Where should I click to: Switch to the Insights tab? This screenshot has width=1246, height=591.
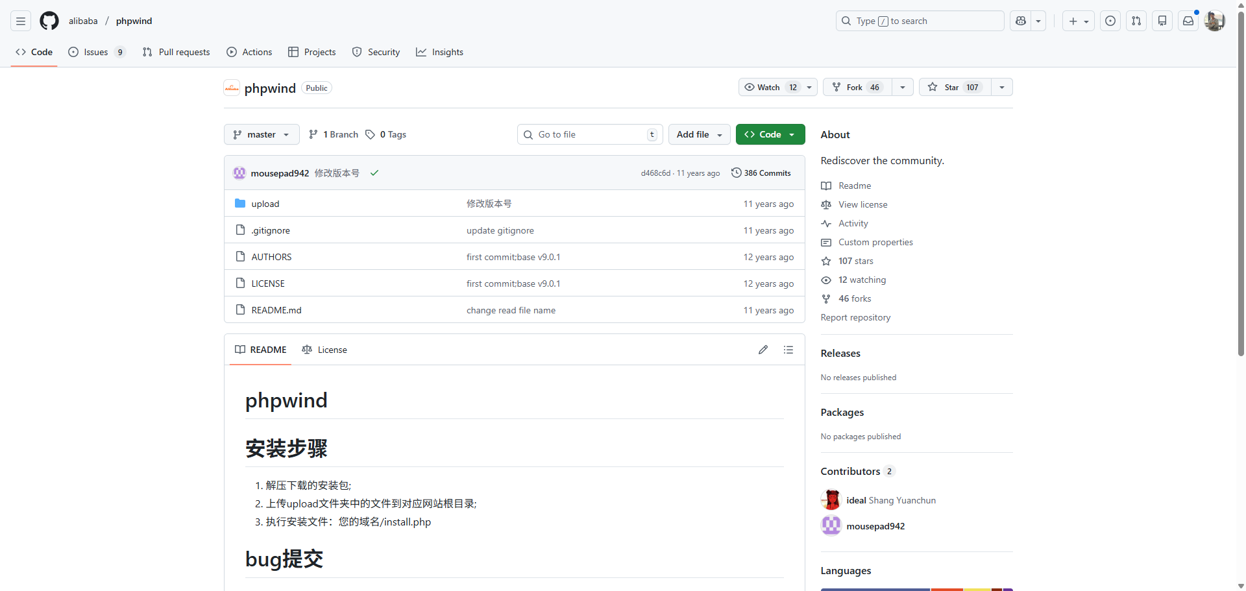click(x=440, y=52)
